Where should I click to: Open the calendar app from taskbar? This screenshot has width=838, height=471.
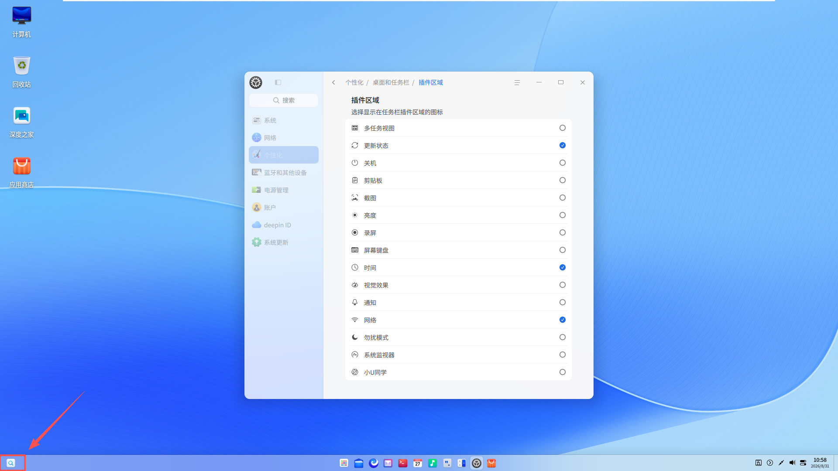[418, 463]
